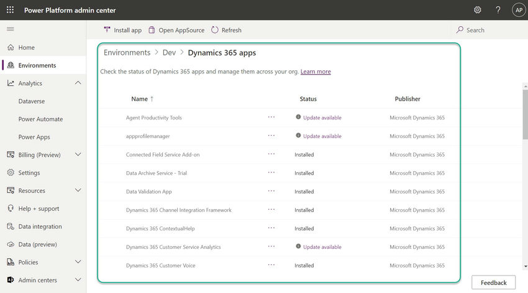Click the Feedback button
528x293 pixels.
point(493,282)
